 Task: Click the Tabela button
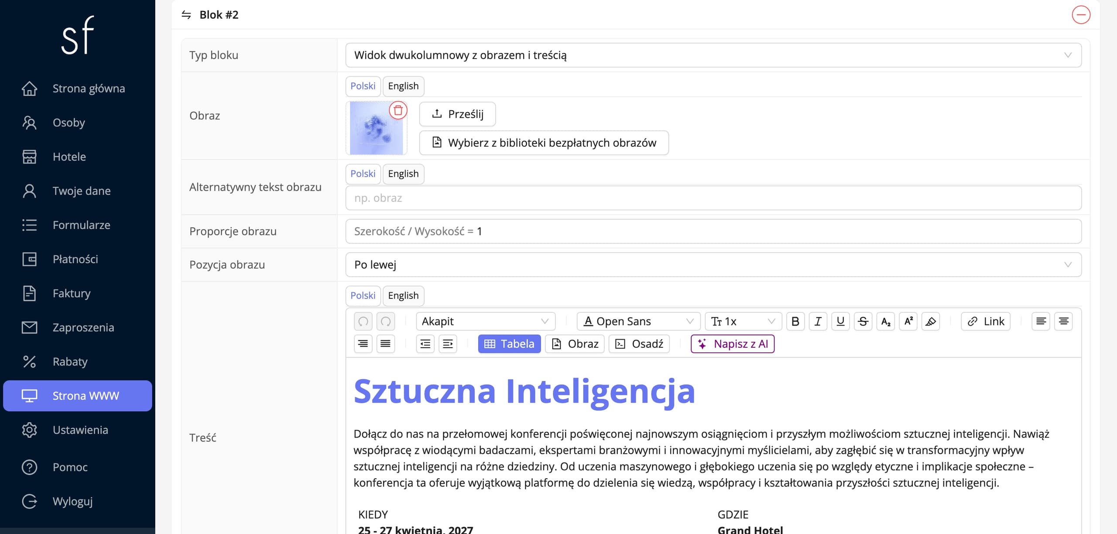click(509, 344)
